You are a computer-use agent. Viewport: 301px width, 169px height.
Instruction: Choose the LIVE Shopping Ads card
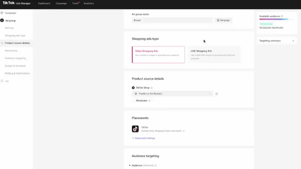[214, 55]
